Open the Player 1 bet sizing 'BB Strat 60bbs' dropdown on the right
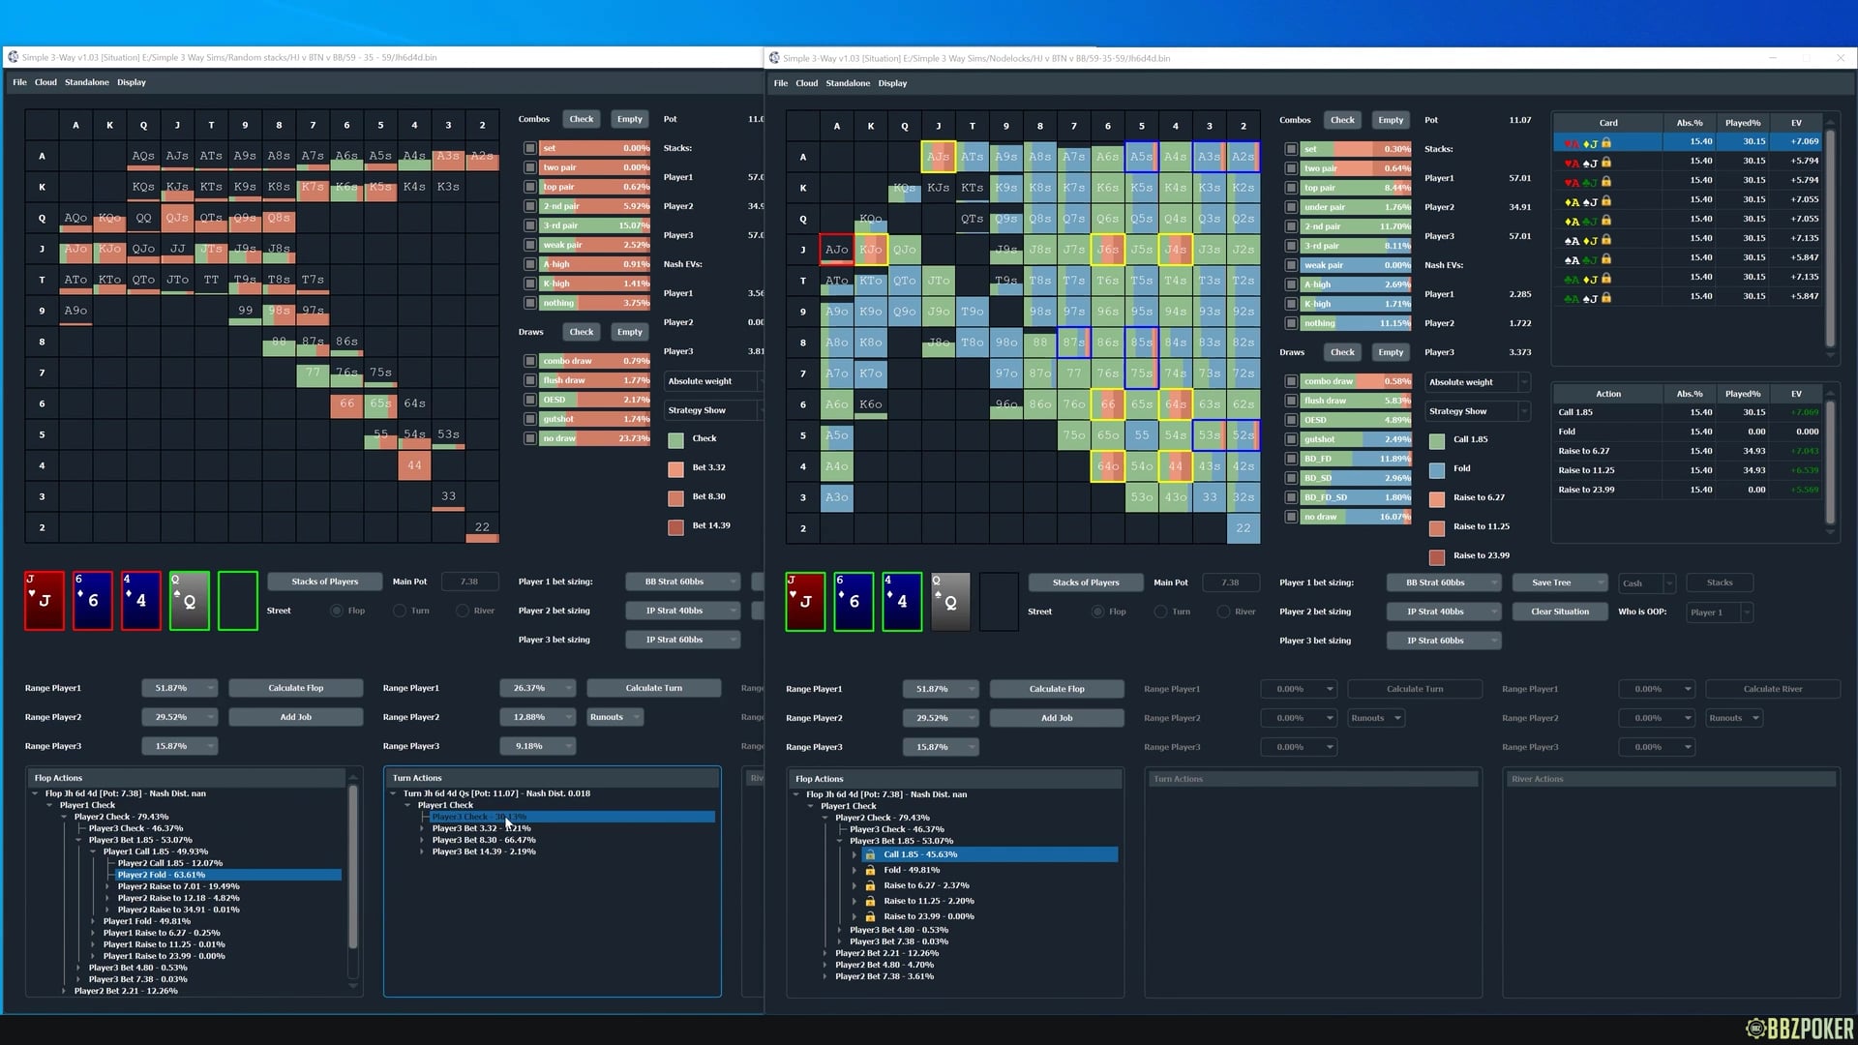The image size is (1858, 1045). tap(1443, 582)
